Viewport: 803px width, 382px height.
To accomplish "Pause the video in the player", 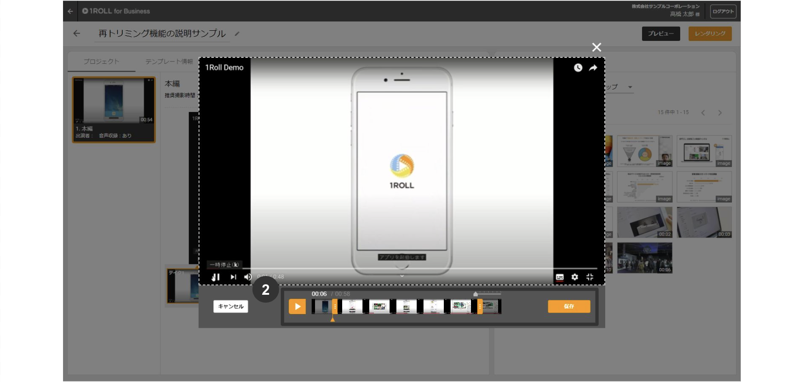I will (216, 277).
